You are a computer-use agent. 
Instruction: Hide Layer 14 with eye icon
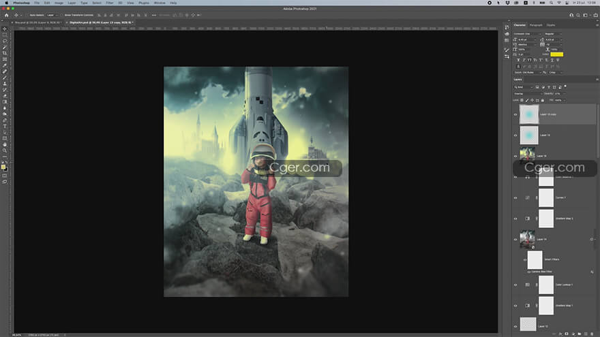[515, 239]
